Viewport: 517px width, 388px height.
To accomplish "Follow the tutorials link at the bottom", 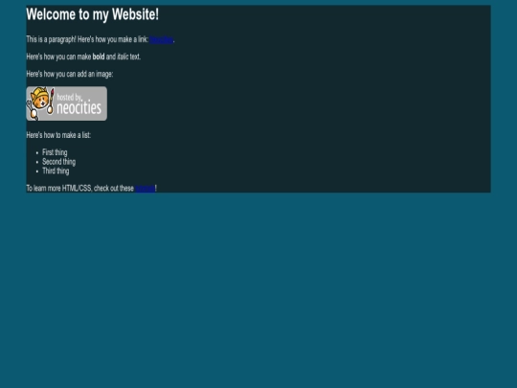I will point(145,189).
